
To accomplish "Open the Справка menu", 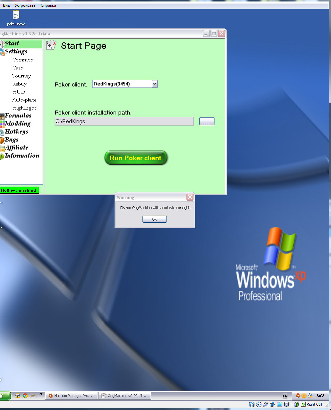I will tap(48, 5).
